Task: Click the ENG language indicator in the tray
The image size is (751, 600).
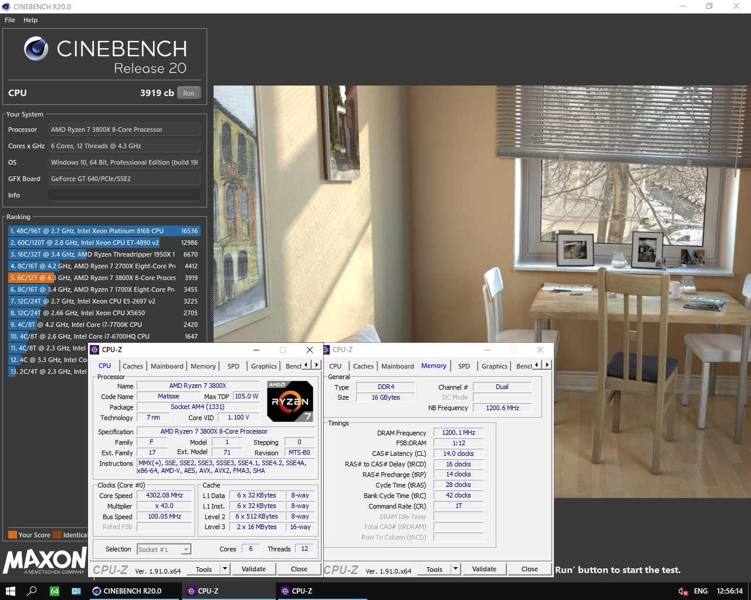Action: point(701,591)
